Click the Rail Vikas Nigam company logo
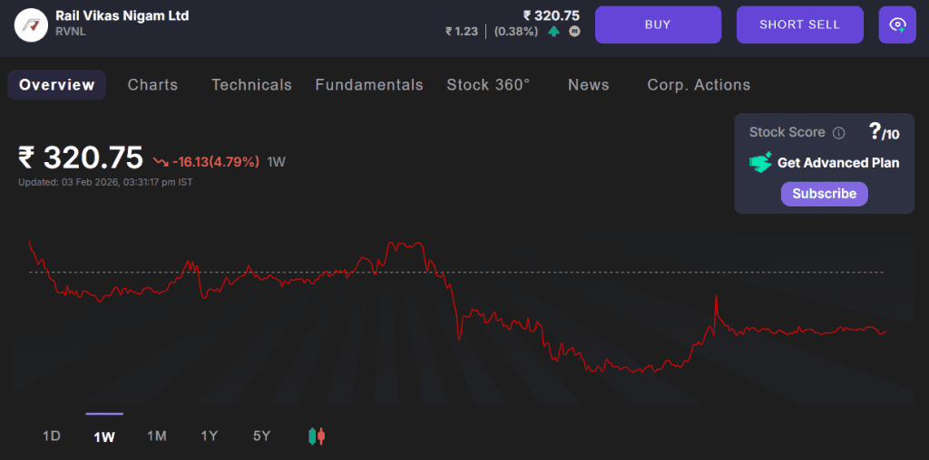 (x=31, y=24)
